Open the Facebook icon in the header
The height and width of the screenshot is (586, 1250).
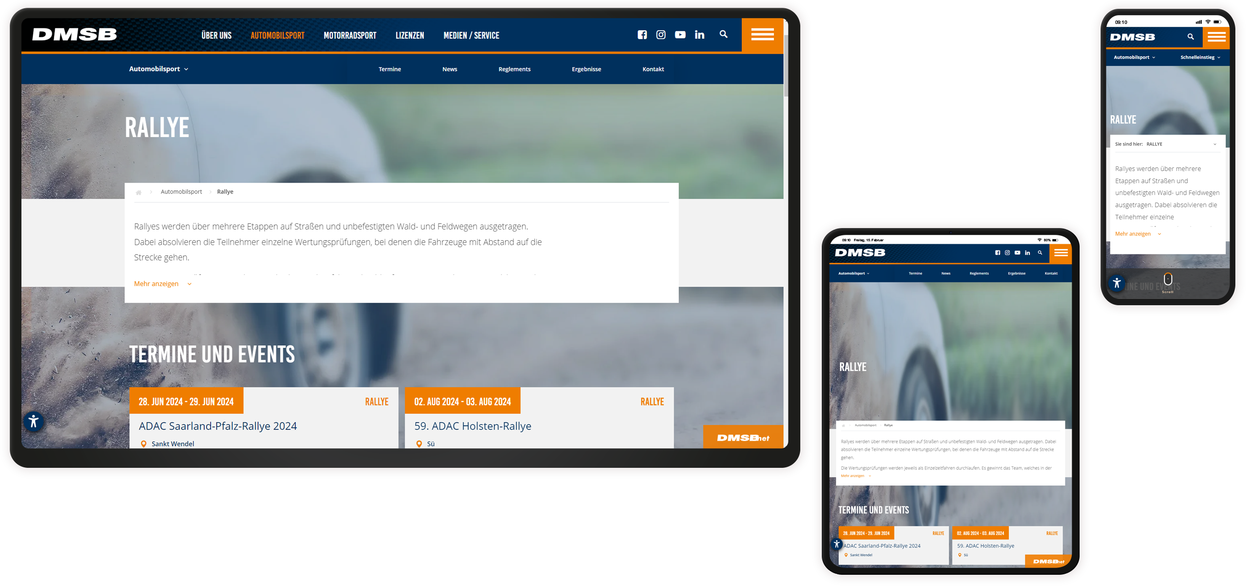[x=643, y=34]
